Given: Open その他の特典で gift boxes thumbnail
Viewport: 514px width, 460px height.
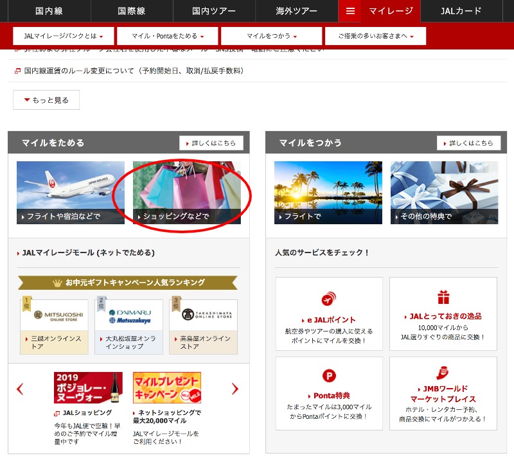Looking at the screenshot, I should pos(444,193).
